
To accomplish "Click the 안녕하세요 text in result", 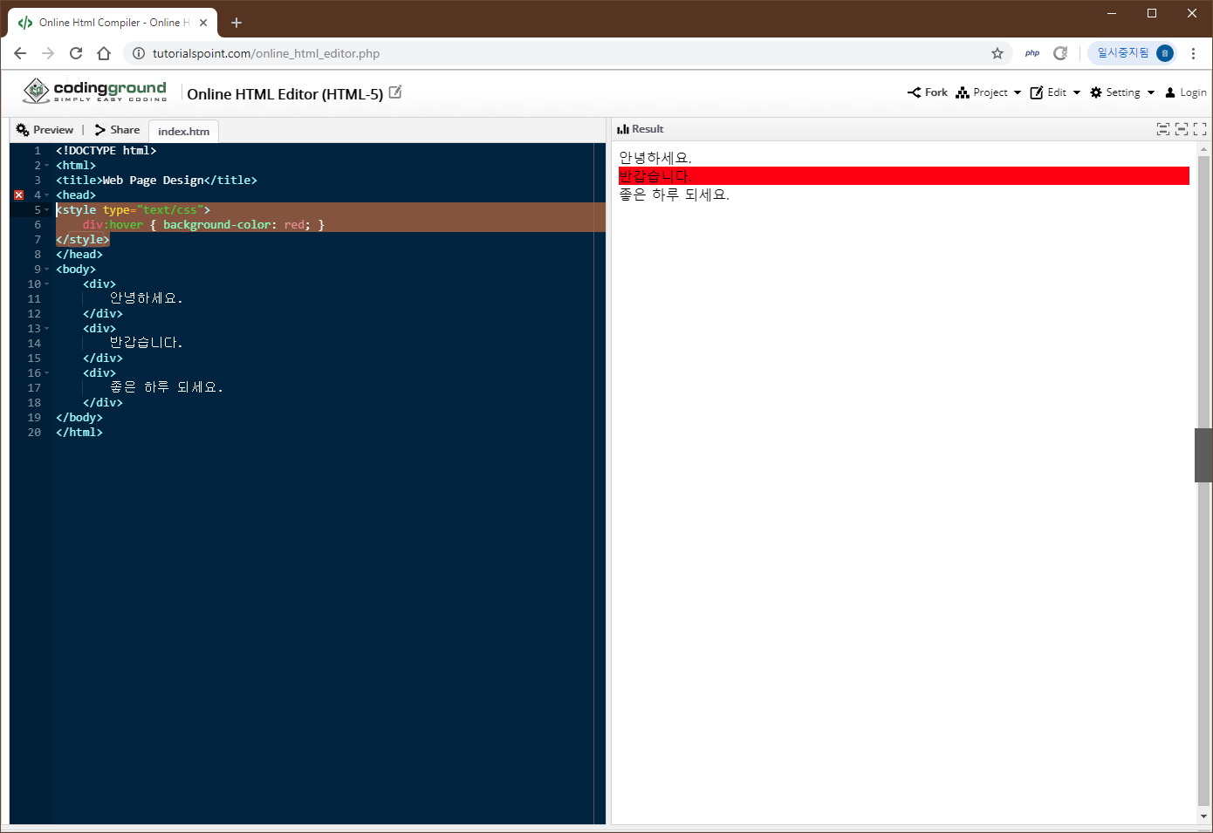I will [x=655, y=158].
